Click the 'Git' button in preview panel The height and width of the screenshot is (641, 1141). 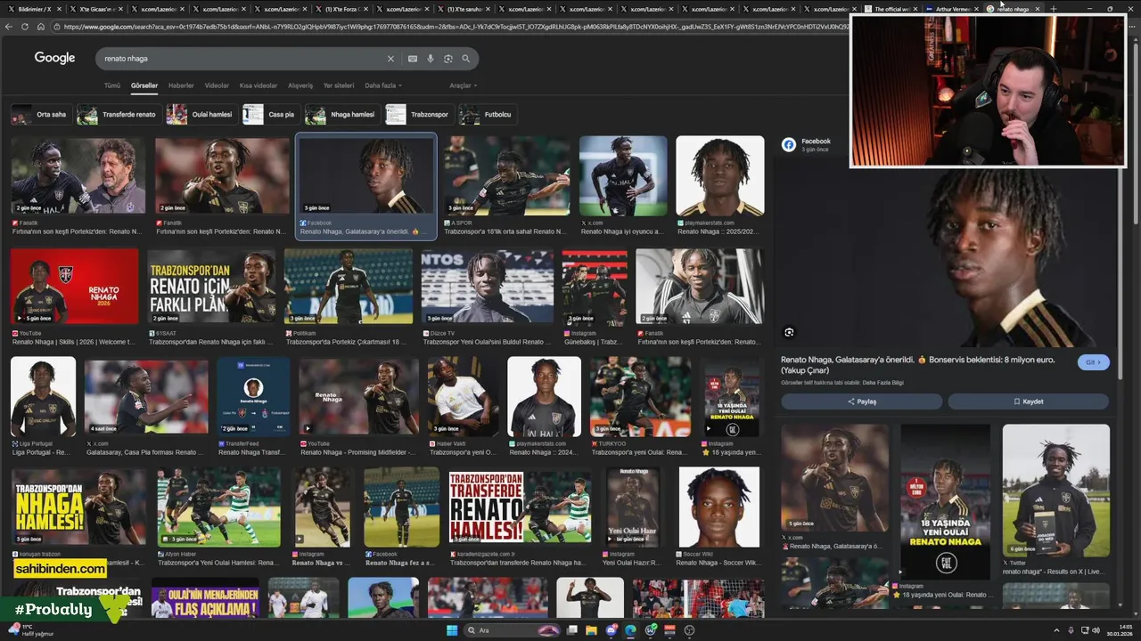[1093, 362]
